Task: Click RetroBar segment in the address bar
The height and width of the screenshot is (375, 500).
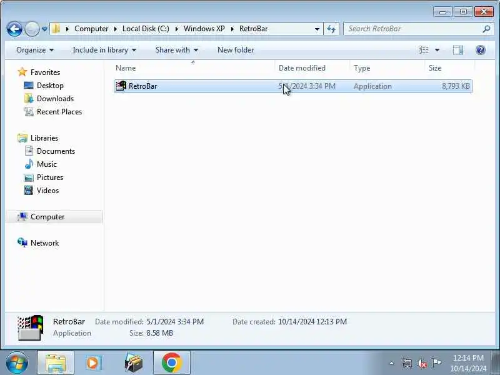Action: coord(254,29)
